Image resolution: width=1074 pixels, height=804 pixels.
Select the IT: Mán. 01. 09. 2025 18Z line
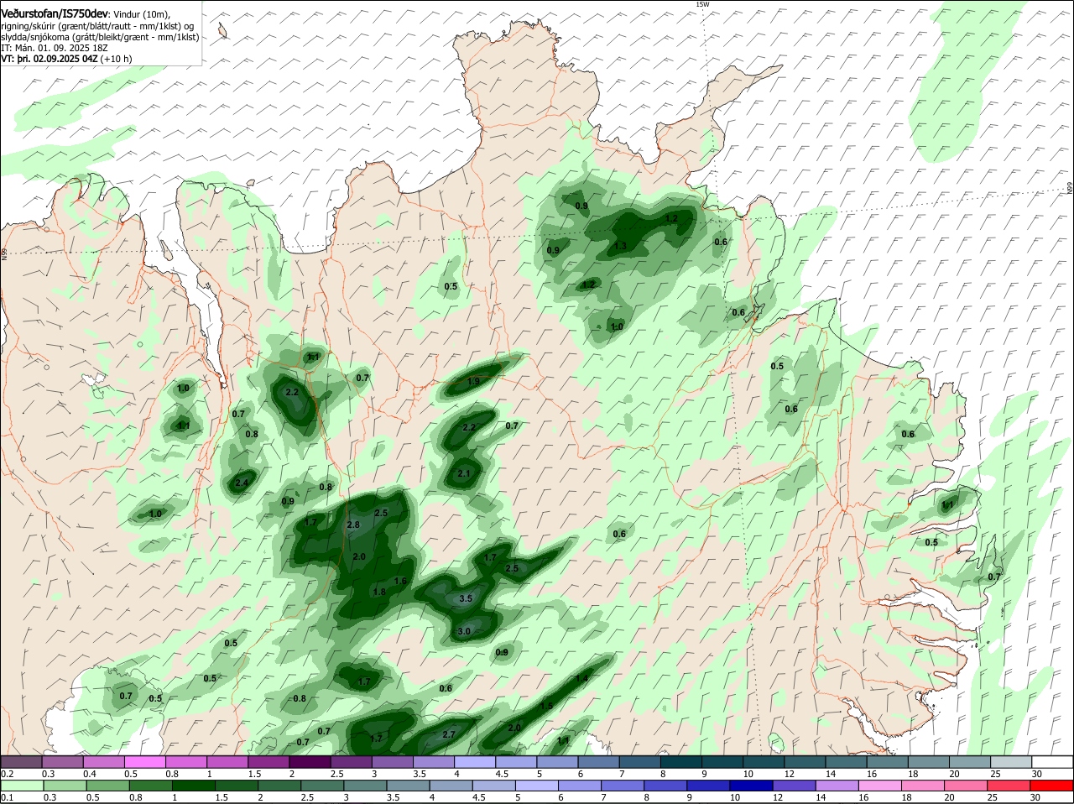[55, 48]
